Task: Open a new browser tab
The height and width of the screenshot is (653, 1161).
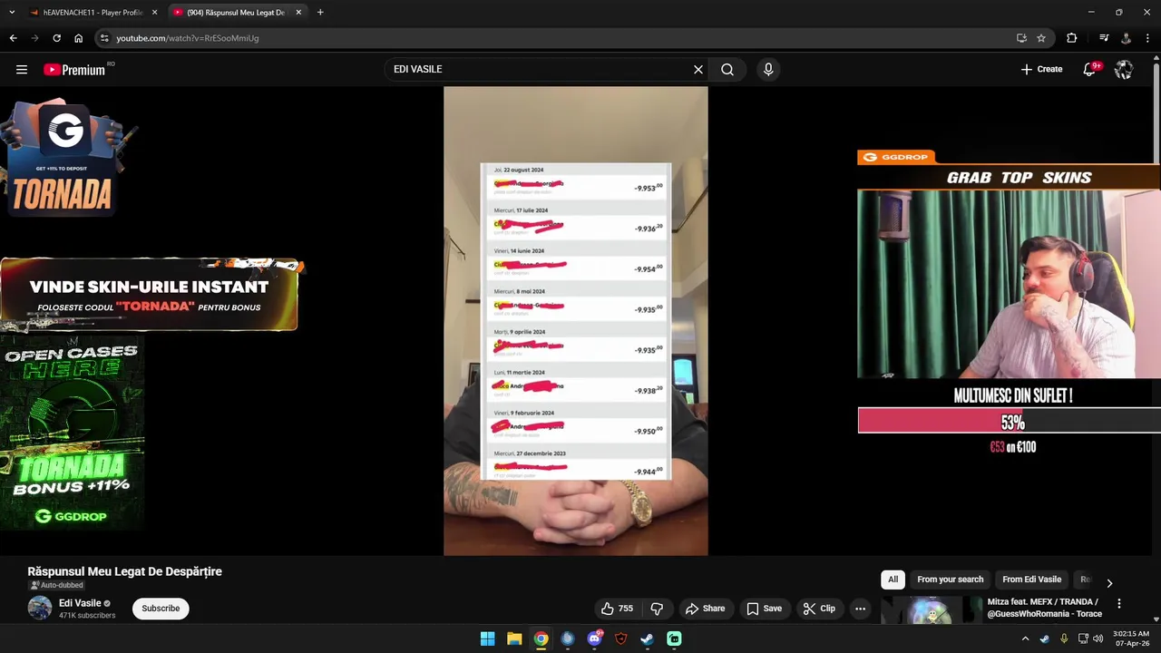Action: [320, 13]
